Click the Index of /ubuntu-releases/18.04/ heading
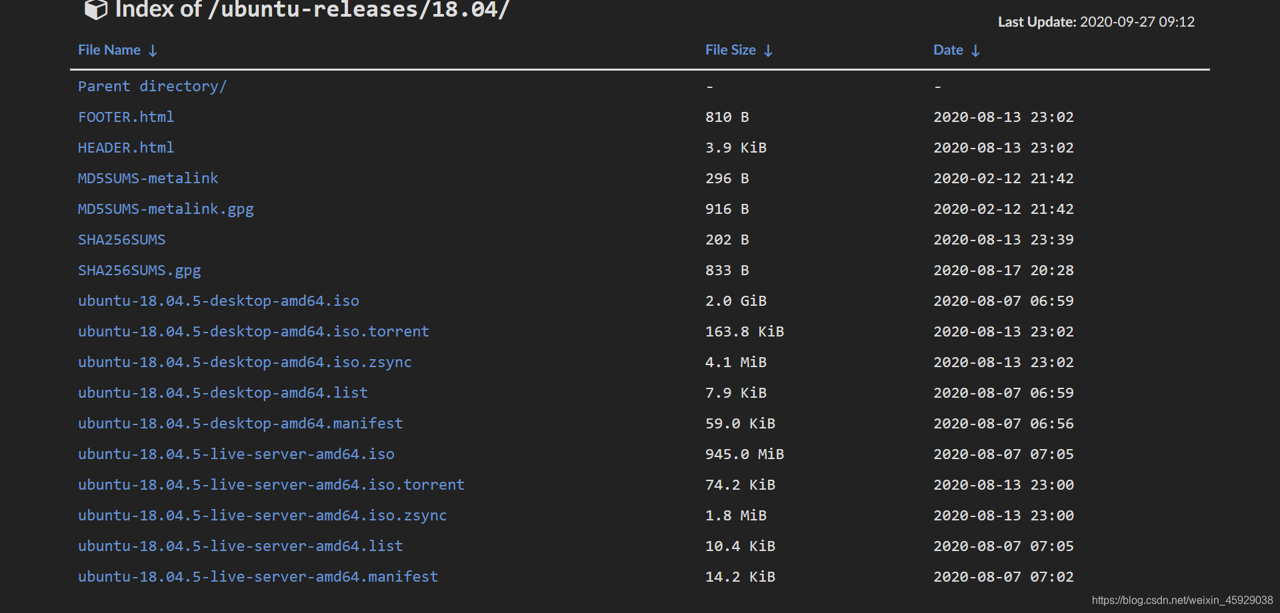Image resolution: width=1280 pixels, height=613 pixels. pos(312,9)
